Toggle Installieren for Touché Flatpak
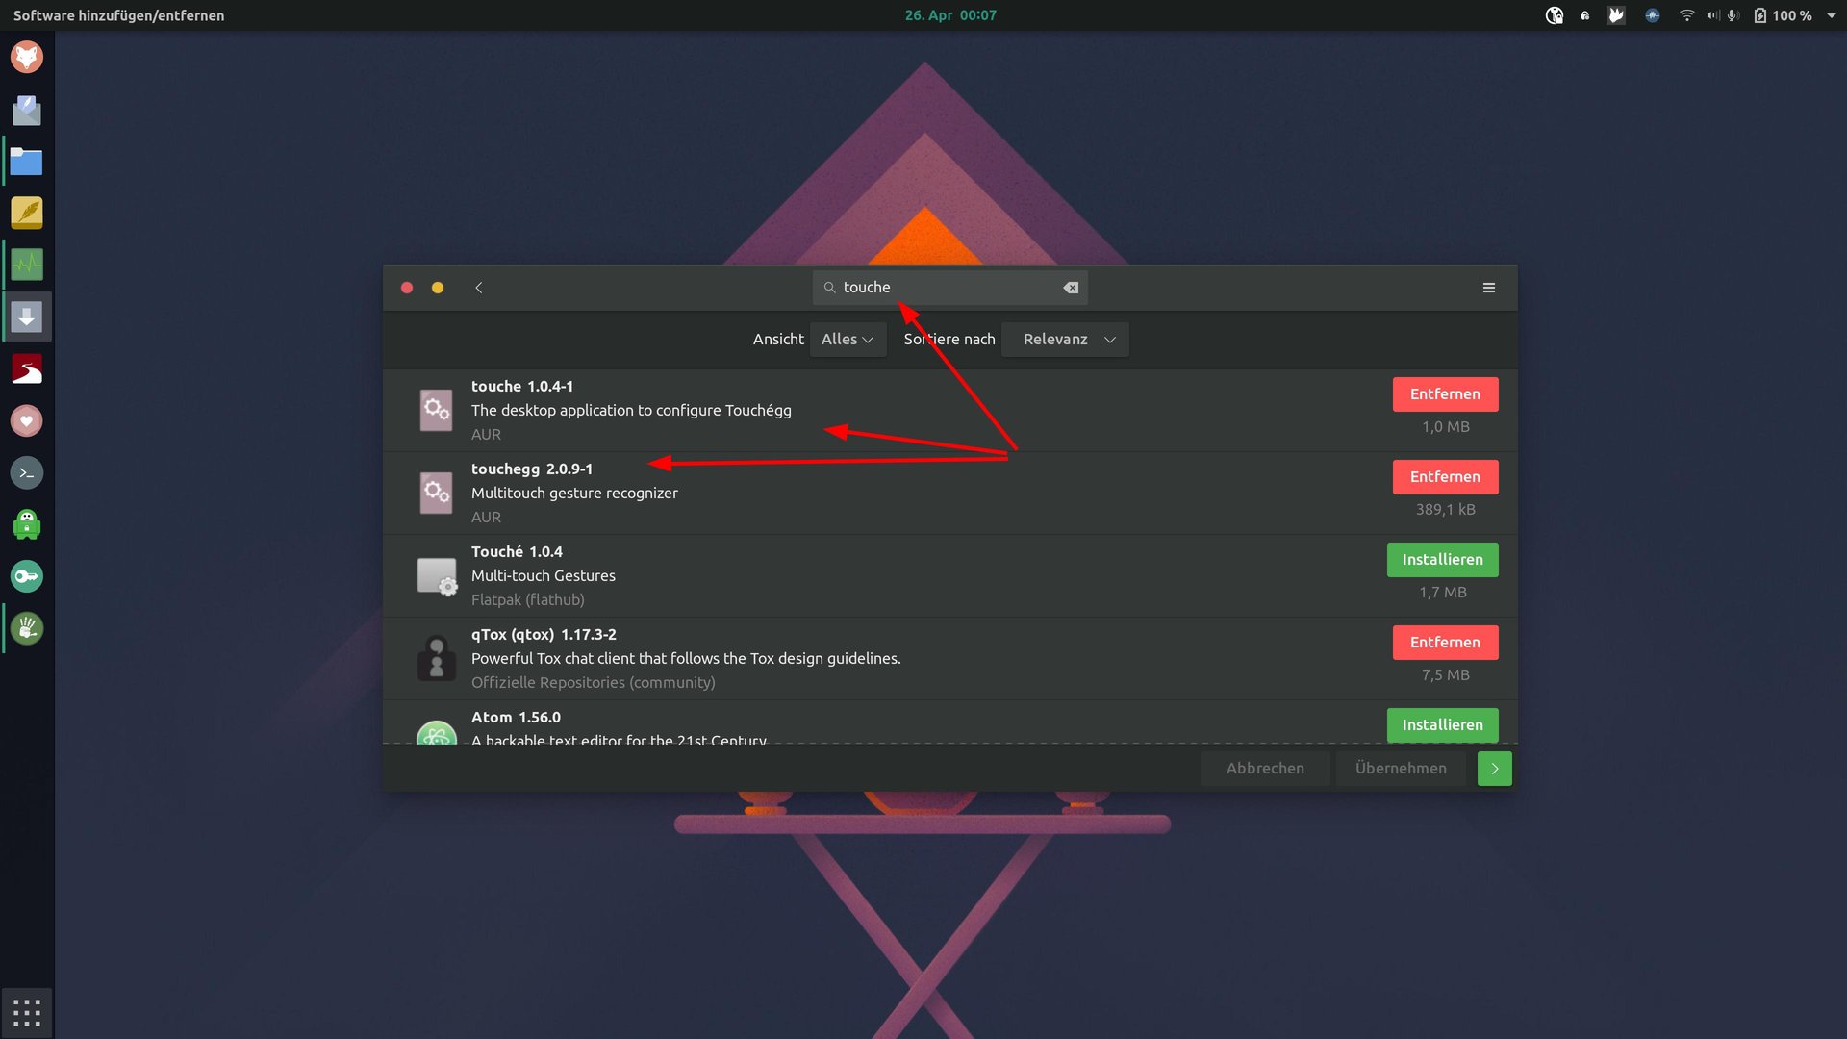 (1442, 560)
